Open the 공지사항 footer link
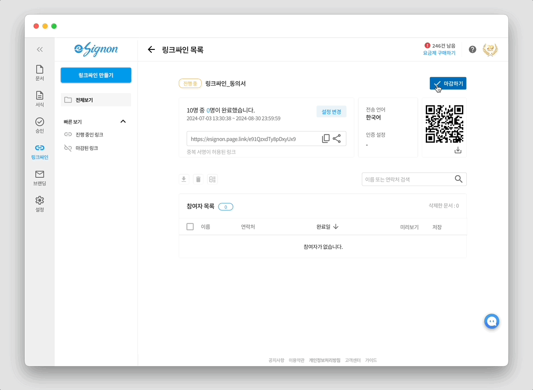The height and width of the screenshot is (390, 533). [276, 360]
